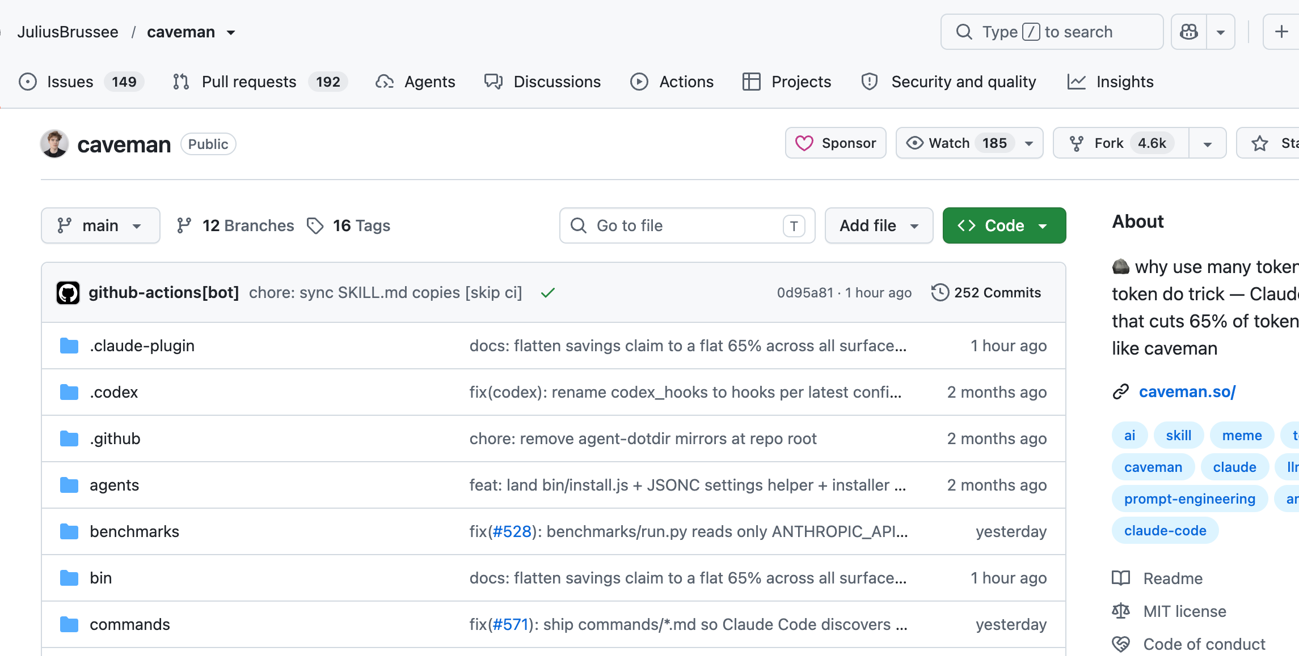This screenshot has height=656, width=1299.
Task: Open the main branch selector
Action: click(x=100, y=225)
